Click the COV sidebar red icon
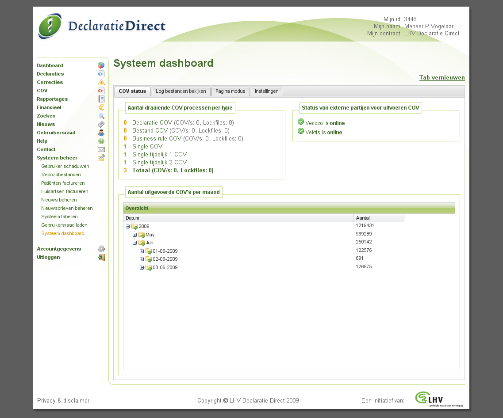Image resolution: width=503 pixels, height=418 pixels. pyautogui.click(x=101, y=91)
